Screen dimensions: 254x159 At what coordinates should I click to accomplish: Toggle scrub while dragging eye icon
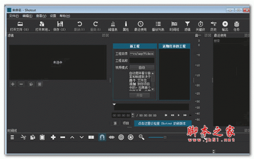click(x=111, y=137)
